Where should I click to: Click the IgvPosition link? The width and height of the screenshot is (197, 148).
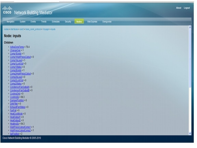click(15, 134)
